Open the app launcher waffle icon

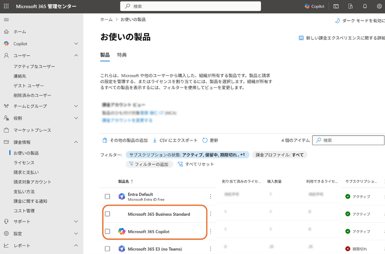click(x=6, y=6)
